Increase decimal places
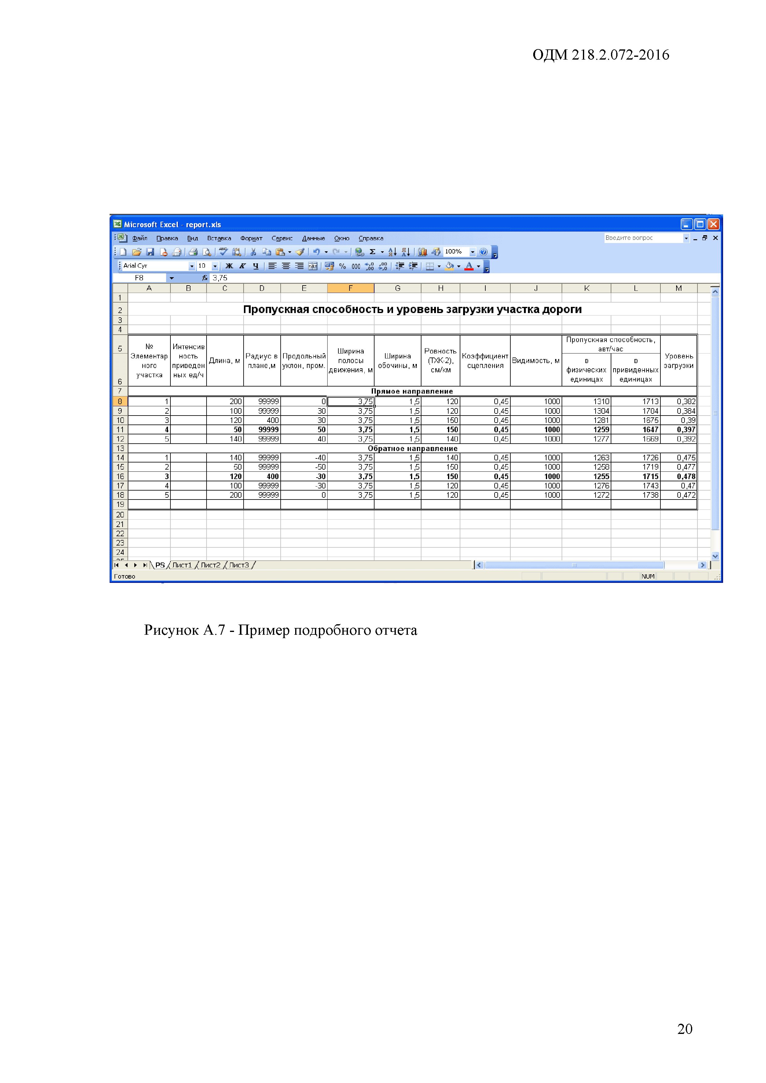766x1083 pixels. tap(369, 266)
